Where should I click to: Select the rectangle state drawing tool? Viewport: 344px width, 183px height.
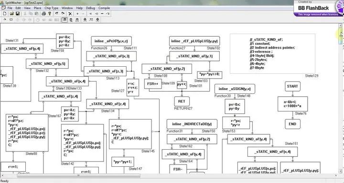coord(11,20)
